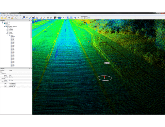
Task: Open the File menu
Action: pos(1,15)
